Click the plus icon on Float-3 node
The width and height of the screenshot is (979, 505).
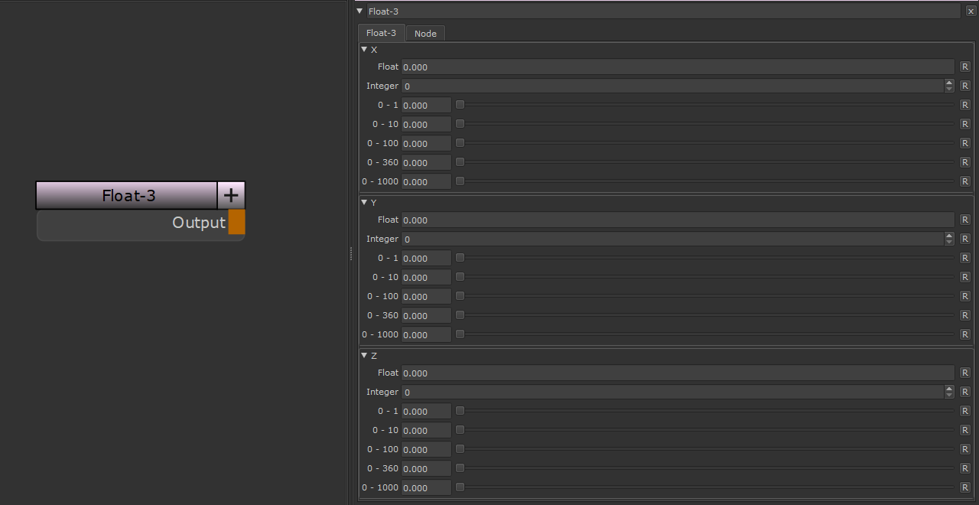(x=231, y=195)
